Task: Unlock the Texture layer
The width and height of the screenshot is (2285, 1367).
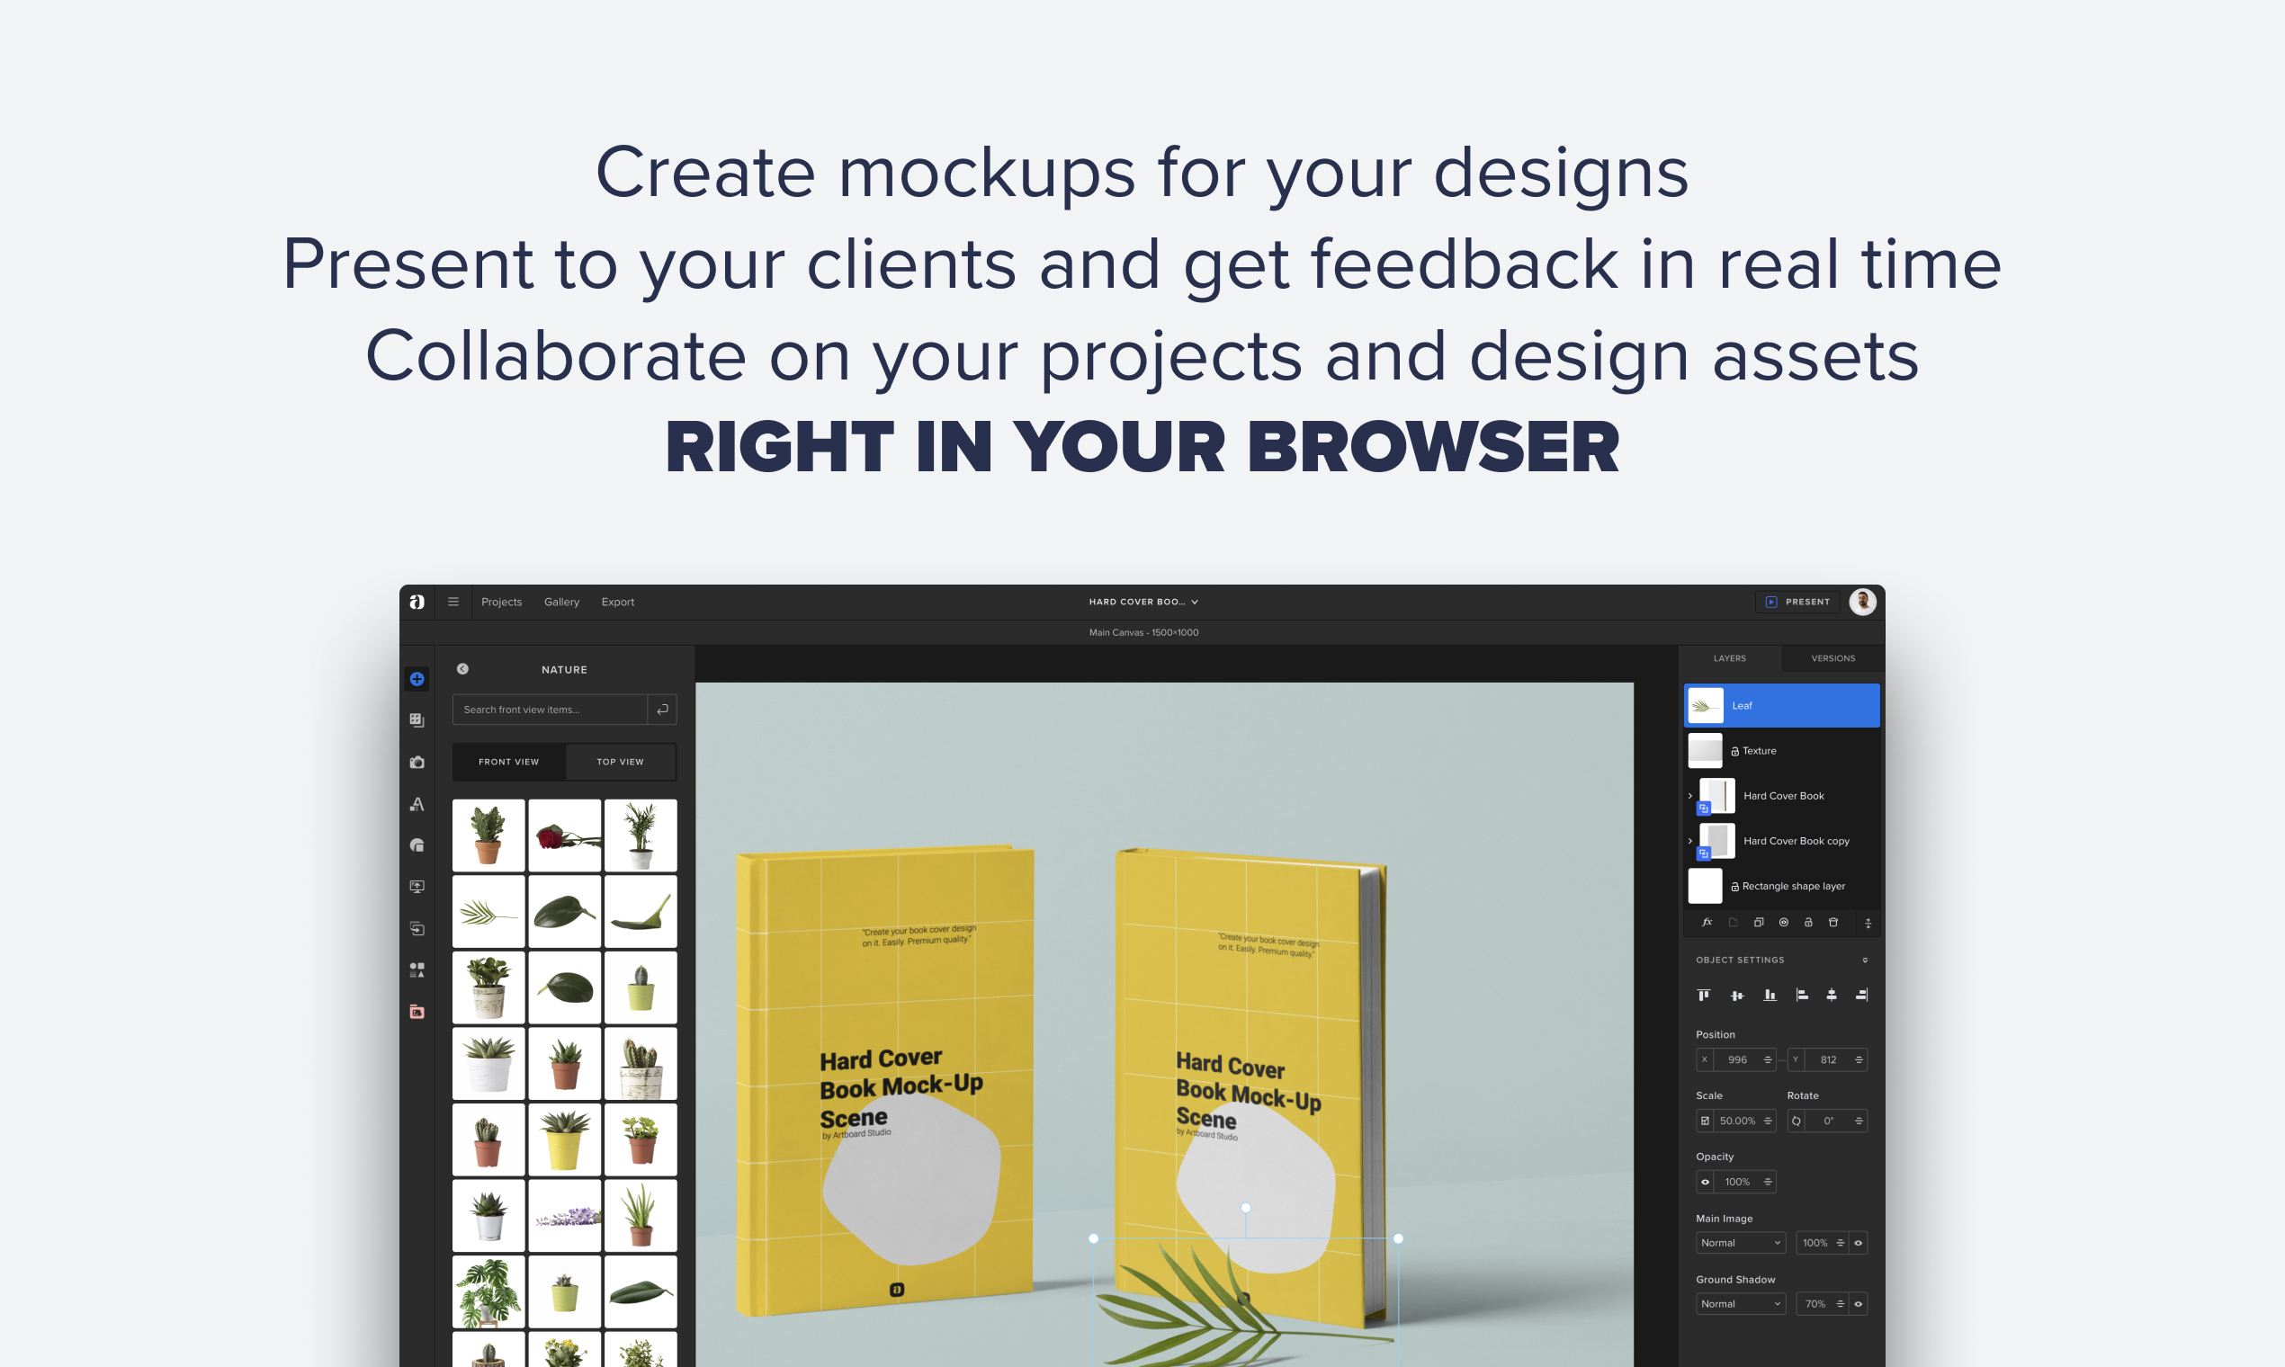Action: click(x=1735, y=750)
